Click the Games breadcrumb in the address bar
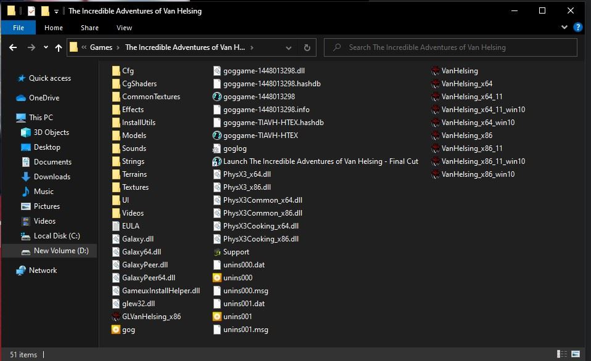 pos(101,47)
